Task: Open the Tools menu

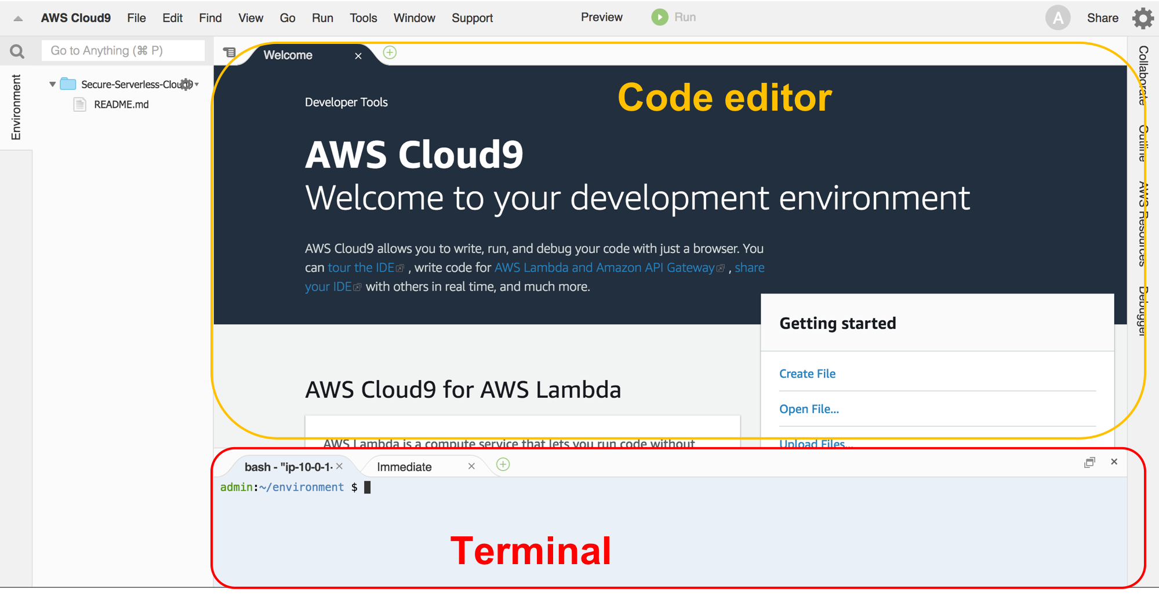Action: point(363,18)
